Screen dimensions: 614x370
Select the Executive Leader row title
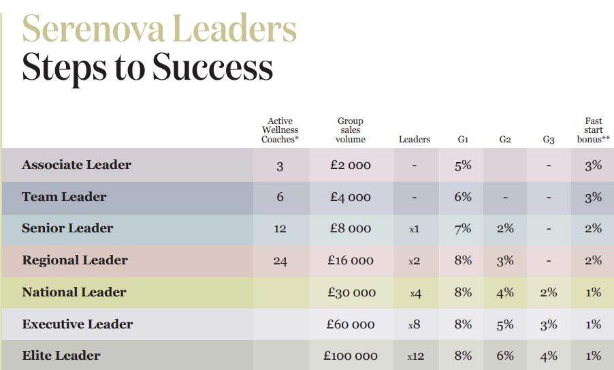(x=78, y=324)
